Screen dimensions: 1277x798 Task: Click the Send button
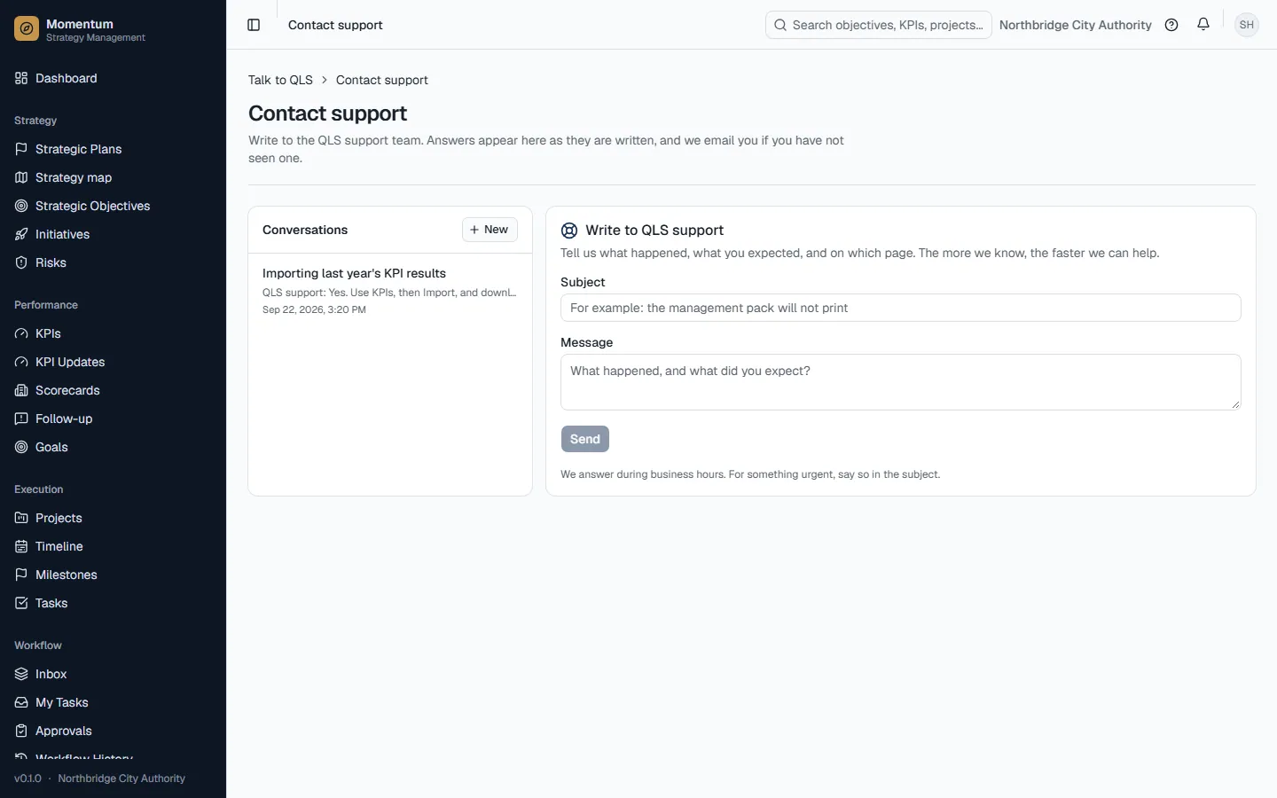585,439
